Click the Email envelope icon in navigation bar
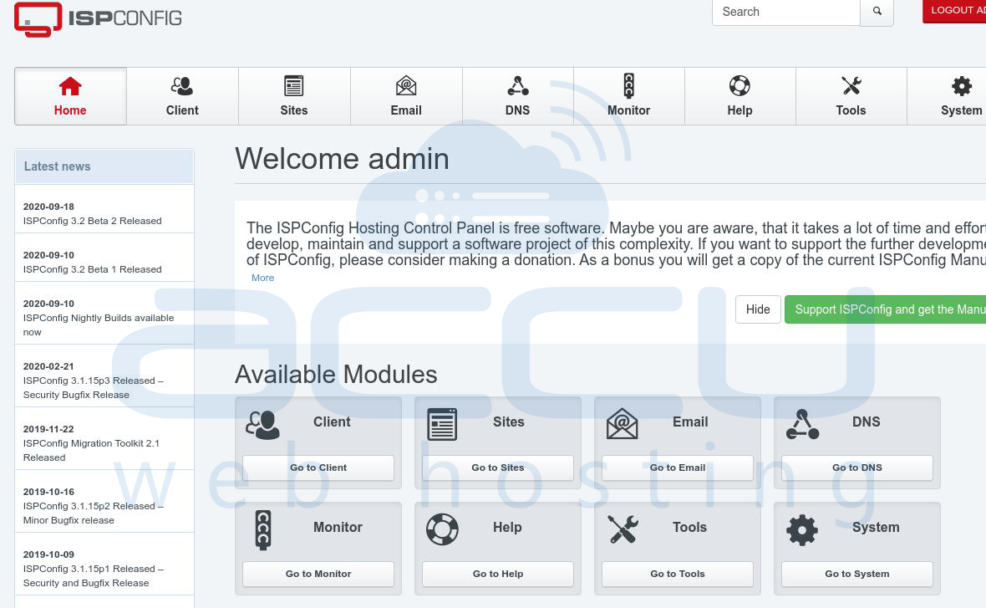 pyautogui.click(x=406, y=86)
